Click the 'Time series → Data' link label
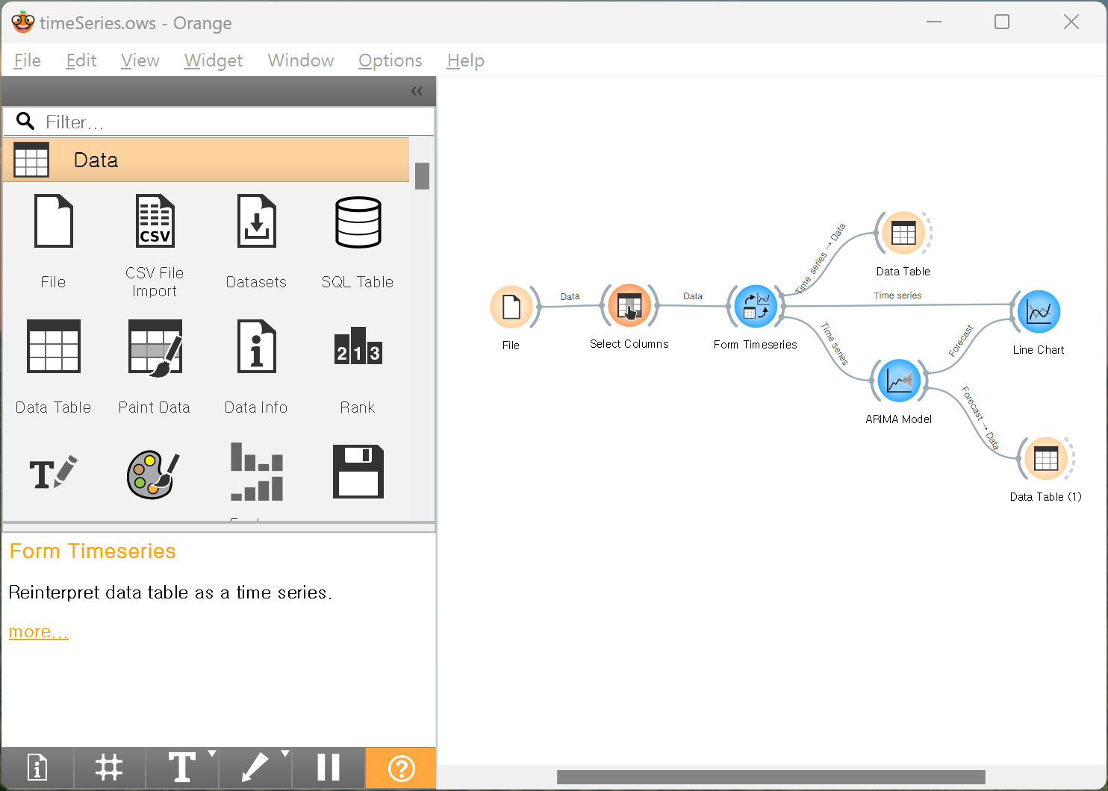The width and height of the screenshot is (1108, 791). 820,258
